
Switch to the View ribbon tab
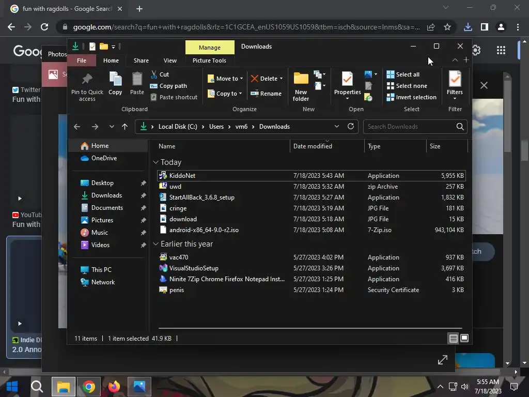click(170, 60)
